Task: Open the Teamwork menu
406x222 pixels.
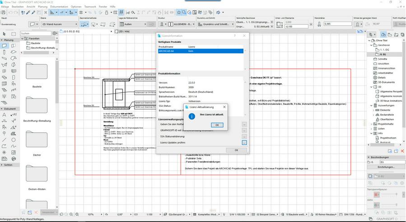Action: [90, 6]
